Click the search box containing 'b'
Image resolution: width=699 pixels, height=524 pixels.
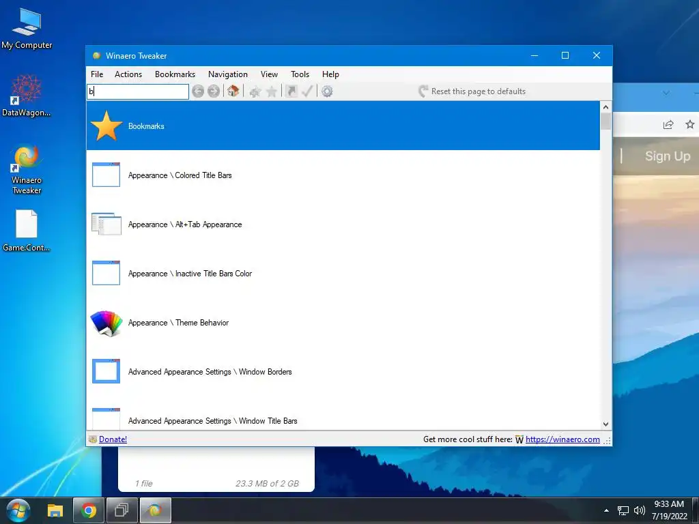(138, 91)
